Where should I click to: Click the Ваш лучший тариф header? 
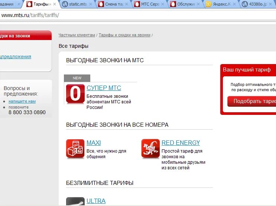coord(247,70)
